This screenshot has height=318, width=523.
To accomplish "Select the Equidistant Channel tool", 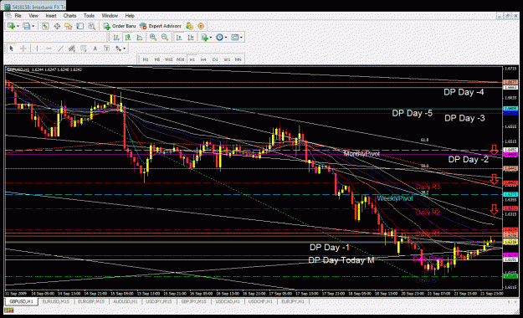I will (72, 49).
